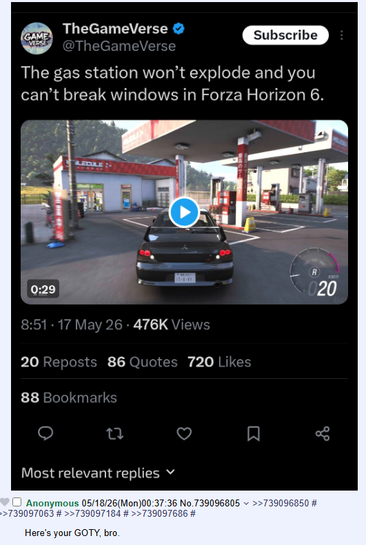Click the share icon under tweet
The width and height of the screenshot is (366, 545).
tap(323, 433)
